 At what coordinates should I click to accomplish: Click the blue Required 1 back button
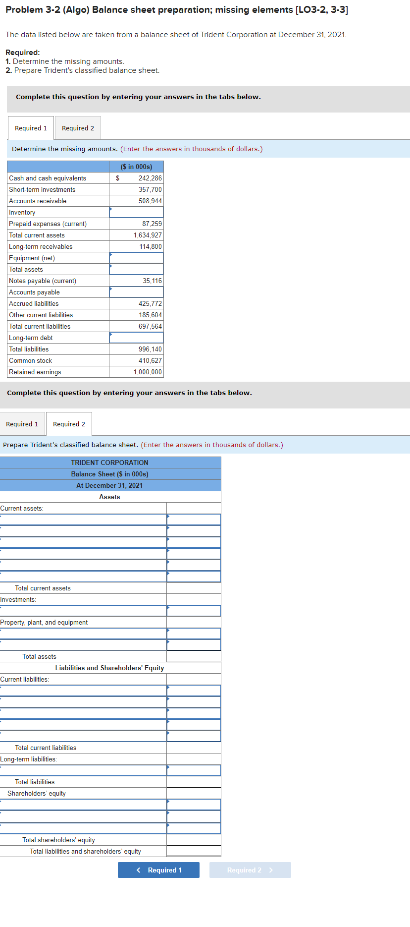158,870
